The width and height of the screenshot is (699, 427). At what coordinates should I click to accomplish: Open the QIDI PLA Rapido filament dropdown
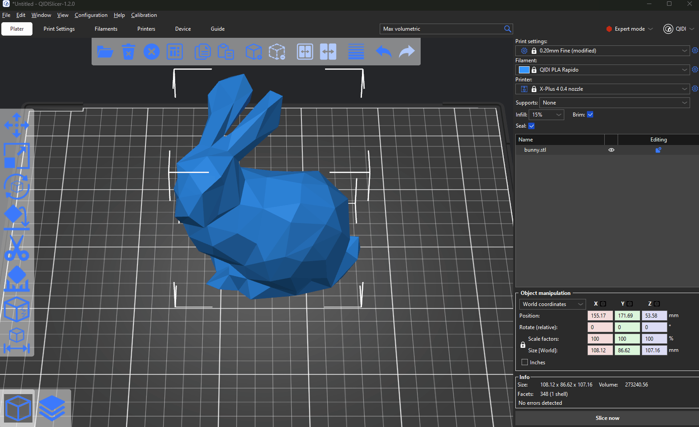[603, 70]
